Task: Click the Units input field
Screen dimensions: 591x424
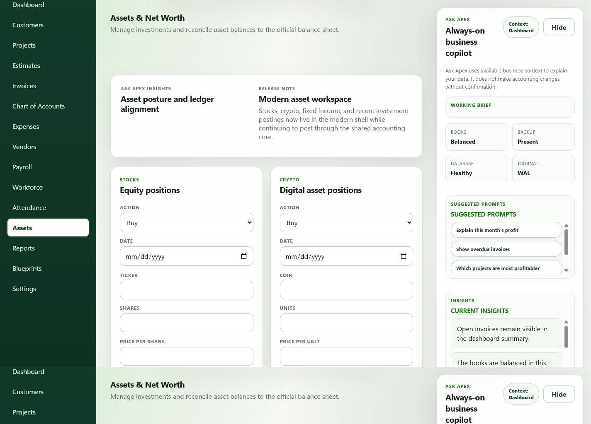Action: tap(346, 323)
